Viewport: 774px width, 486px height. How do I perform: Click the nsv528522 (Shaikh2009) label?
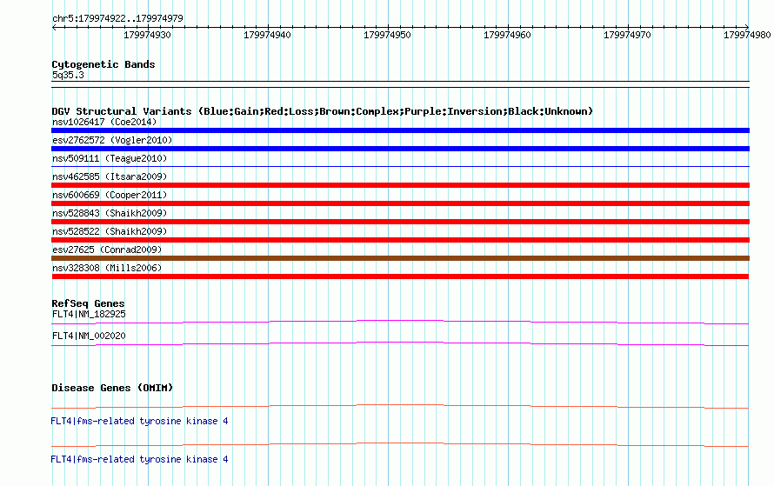[x=110, y=231]
